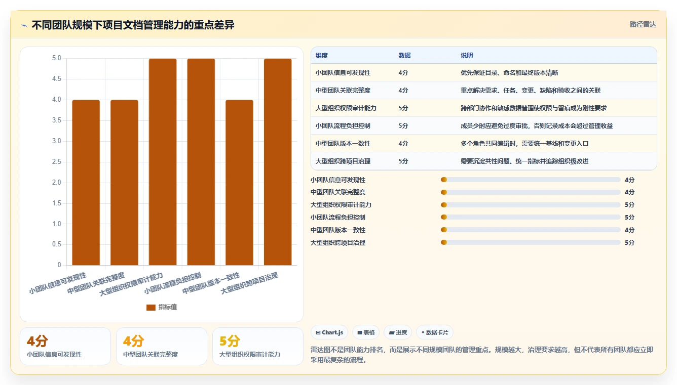Click the 中型团队版本一致性 chart bar
The image size is (677, 385).
point(239,183)
